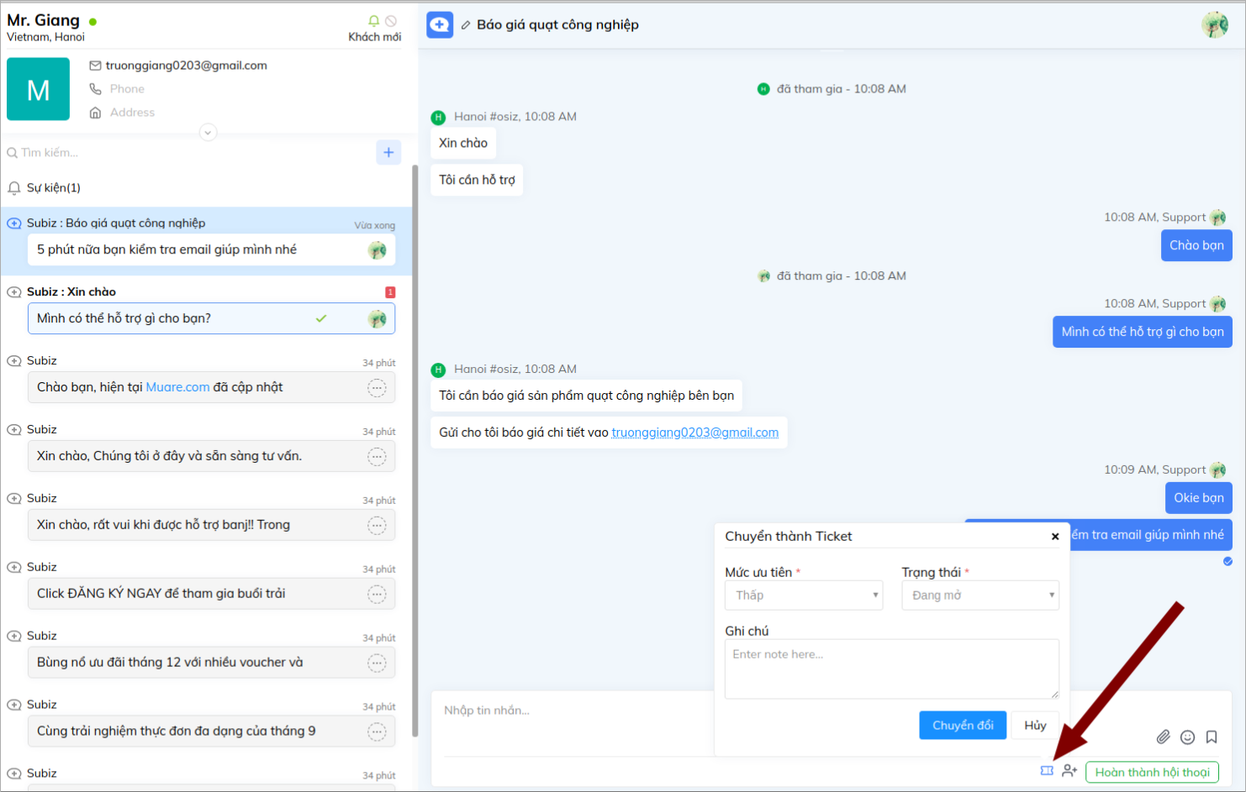Click the blue new conversation icon in chat header
The width and height of the screenshot is (1246, 792).
(440, 25)
